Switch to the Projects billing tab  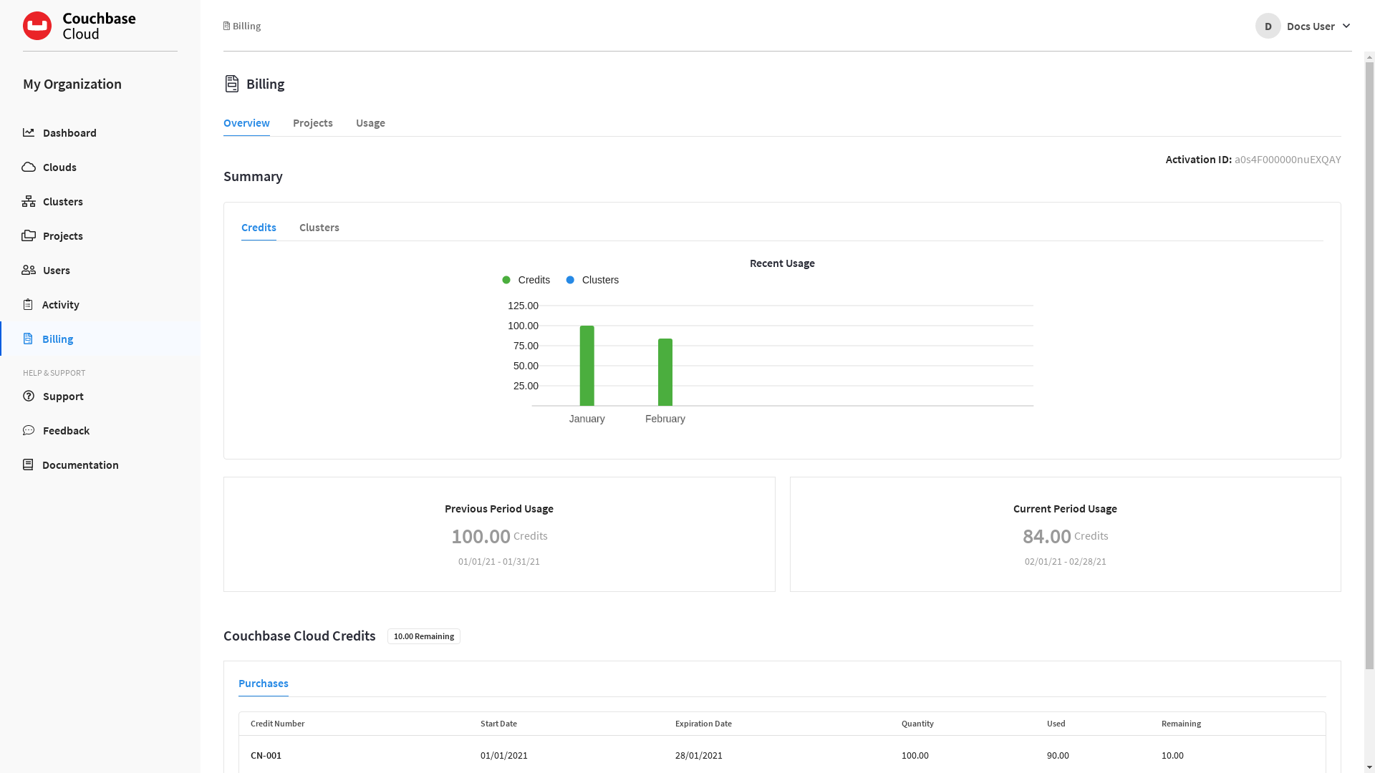coord(313,123)
